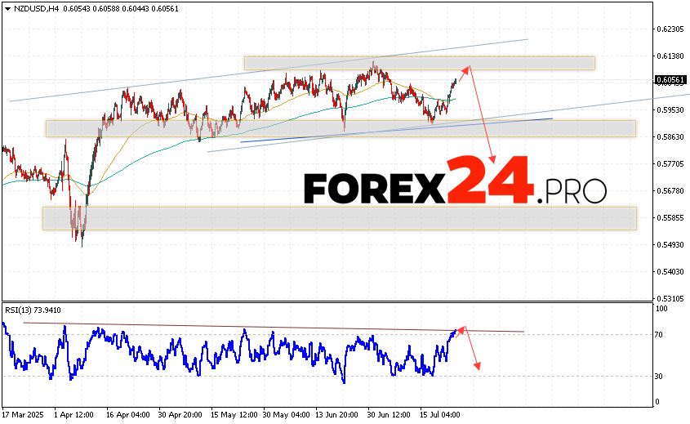Select the RSI scale level 70
The image size is (690, 424).
(658, 335)
